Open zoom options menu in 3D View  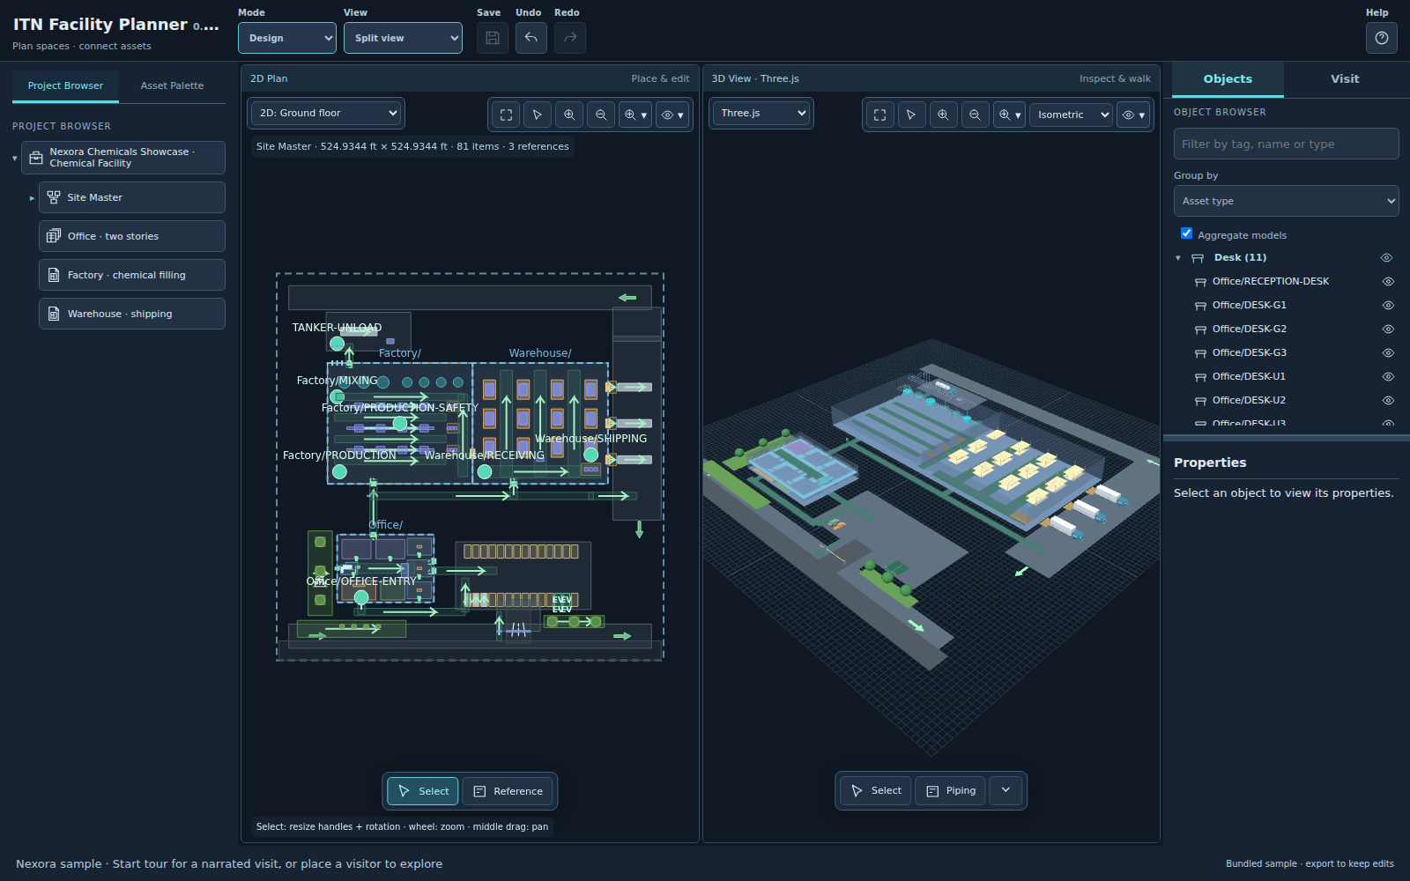pos(1009,115)
